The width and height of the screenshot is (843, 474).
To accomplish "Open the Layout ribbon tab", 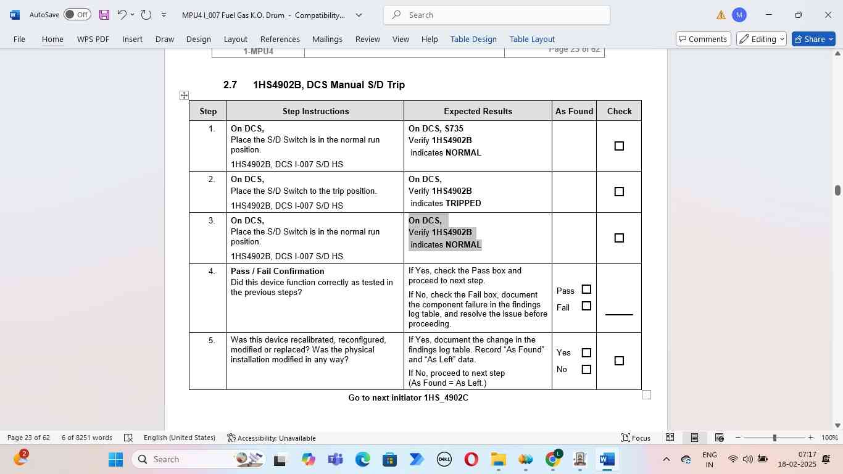I will (236, 39).
